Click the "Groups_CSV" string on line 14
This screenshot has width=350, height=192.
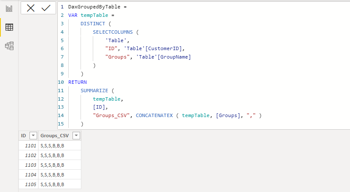coord(111,115)
